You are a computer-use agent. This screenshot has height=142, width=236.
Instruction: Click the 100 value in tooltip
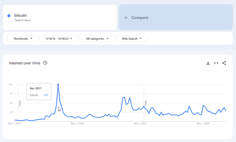pyautogui.click(x=46, y=95)
